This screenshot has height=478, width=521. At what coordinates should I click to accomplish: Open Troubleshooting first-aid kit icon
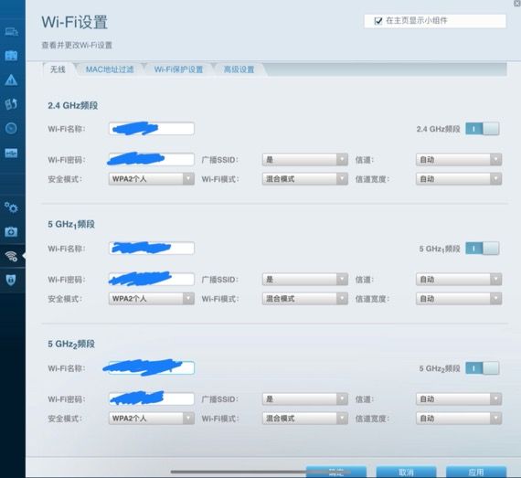pos(11,231)
